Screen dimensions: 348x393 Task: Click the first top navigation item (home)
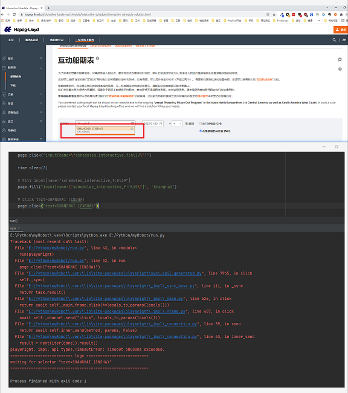tap(11, 40)
